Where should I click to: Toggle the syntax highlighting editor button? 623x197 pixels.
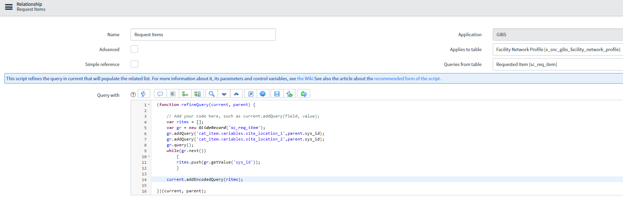(144, 94)
